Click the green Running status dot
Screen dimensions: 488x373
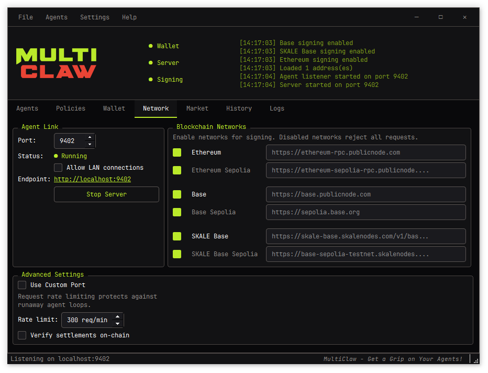click(56, 156)
